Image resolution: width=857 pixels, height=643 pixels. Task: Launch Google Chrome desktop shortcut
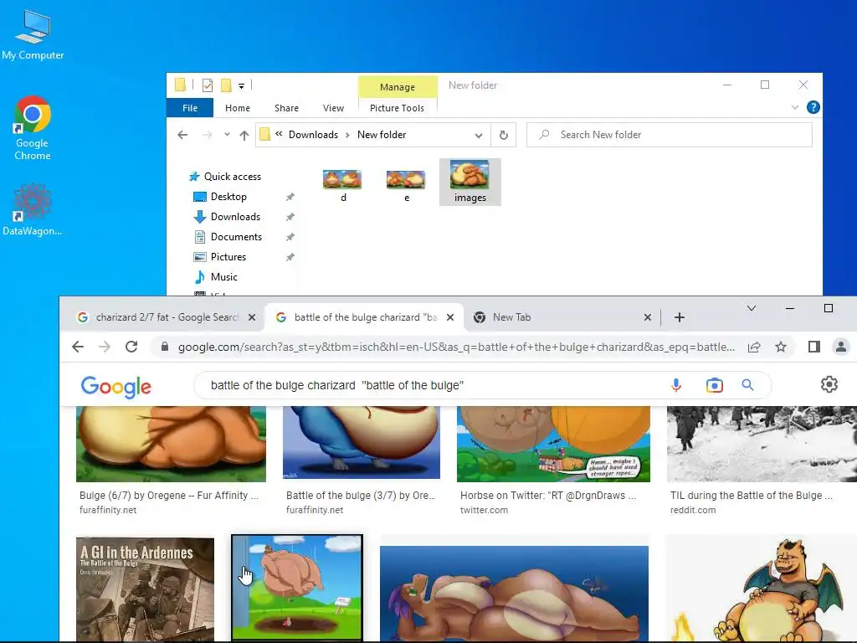coord(33,127)
